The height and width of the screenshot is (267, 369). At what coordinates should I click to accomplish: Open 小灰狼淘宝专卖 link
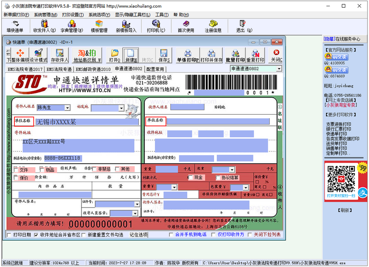click(341, 105)
